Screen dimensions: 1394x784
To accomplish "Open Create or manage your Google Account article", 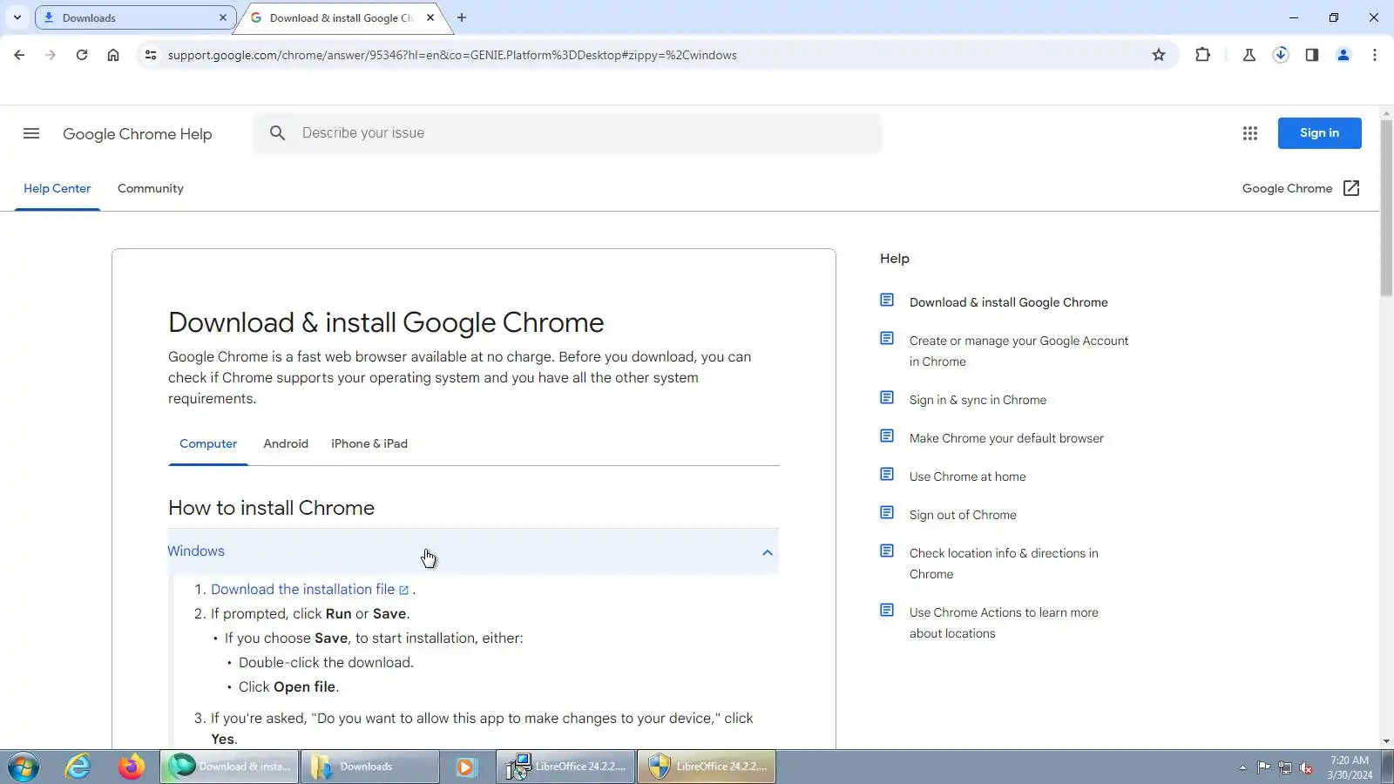I will pos(1018,351).
